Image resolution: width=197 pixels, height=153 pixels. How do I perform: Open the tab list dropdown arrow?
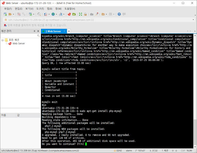coord(195,31)
